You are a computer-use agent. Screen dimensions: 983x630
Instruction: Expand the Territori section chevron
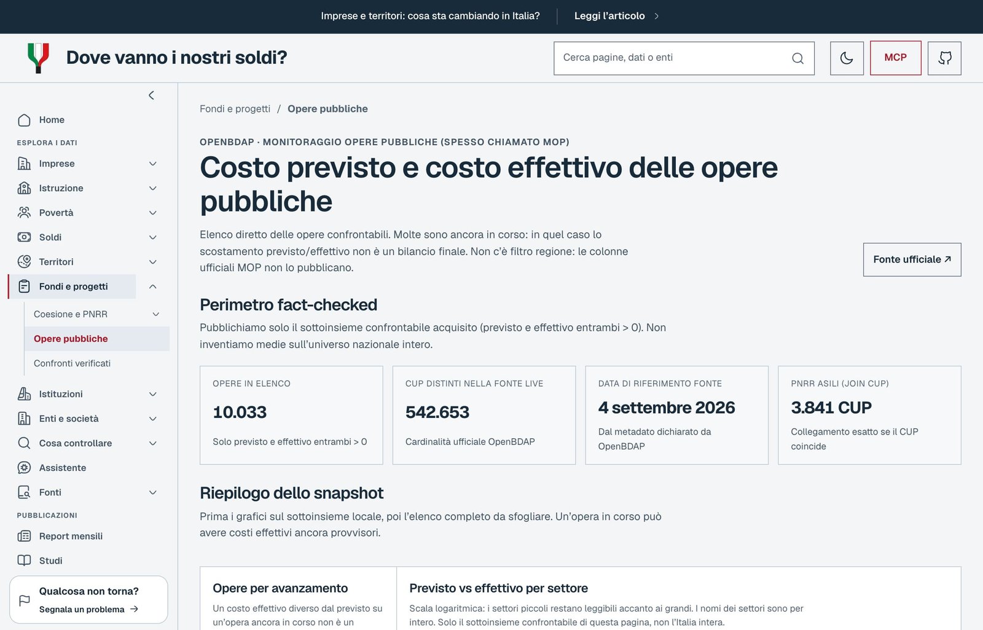click(153, 262)
